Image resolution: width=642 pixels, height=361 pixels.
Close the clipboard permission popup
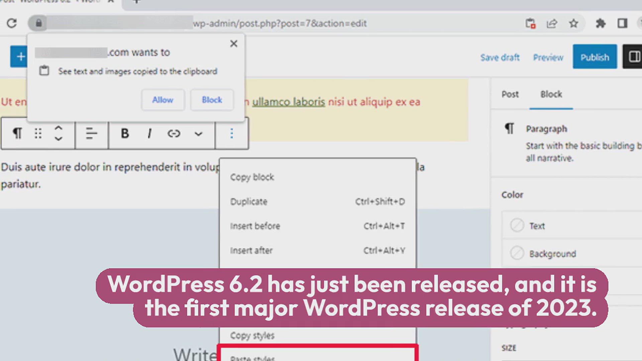pyautogui.click(x=234, y=43)
